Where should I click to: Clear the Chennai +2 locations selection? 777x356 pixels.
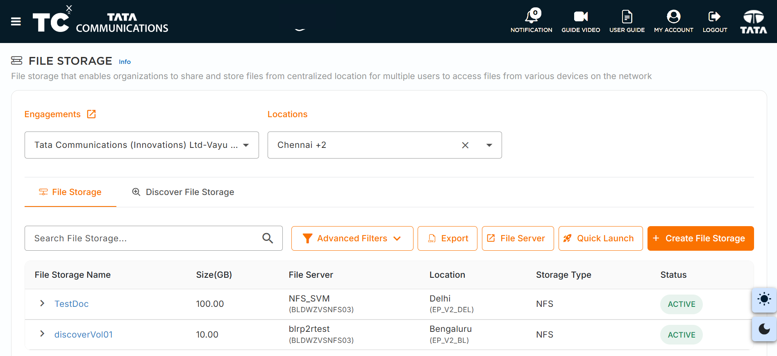(x=465, y=145)
